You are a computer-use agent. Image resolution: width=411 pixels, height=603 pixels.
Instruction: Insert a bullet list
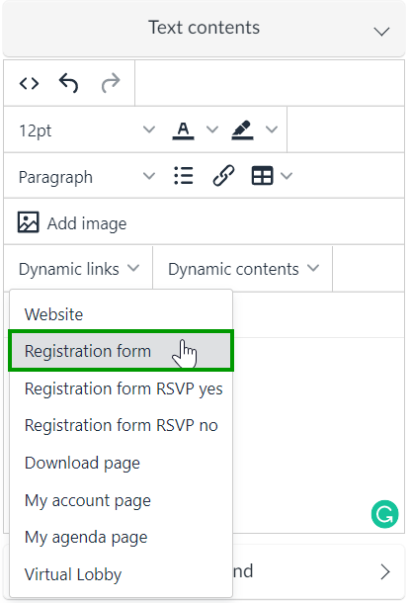point(184,176)
